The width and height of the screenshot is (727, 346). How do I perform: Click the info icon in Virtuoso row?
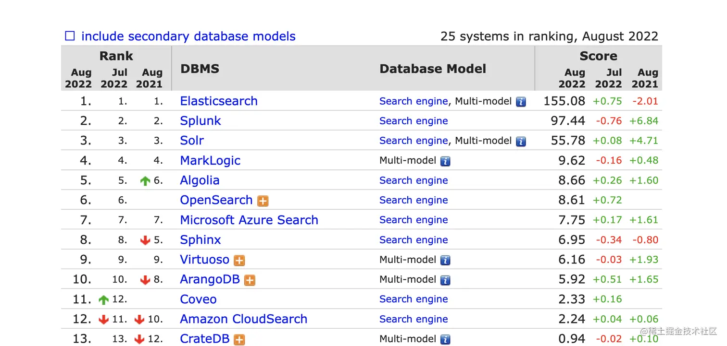[x=446, y=261]
